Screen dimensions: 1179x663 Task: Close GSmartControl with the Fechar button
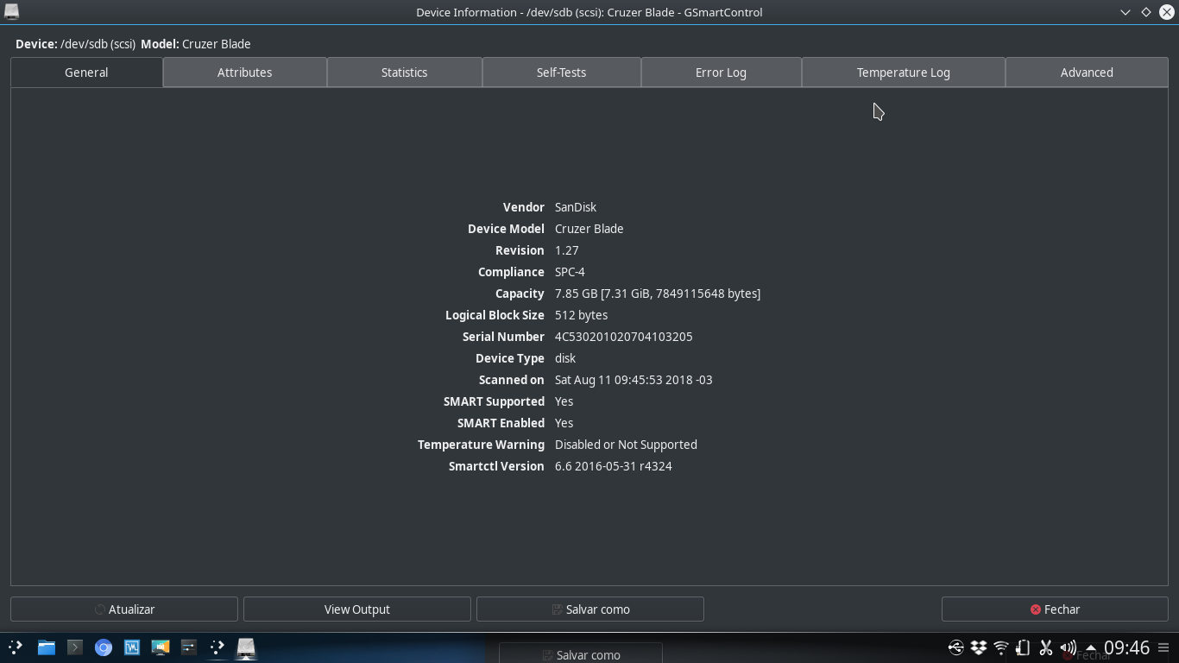point(1055,609)
